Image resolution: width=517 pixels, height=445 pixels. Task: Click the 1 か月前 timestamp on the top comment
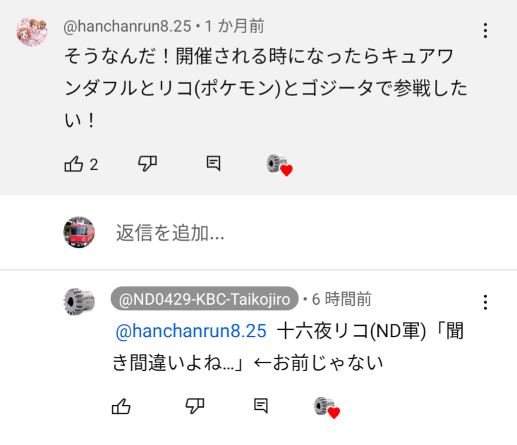pyautogui.click(x=234, y=26)
